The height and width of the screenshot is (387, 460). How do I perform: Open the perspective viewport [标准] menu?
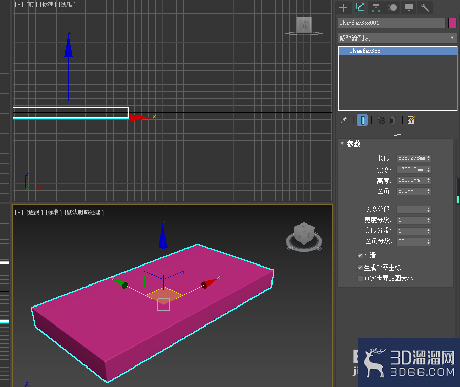[54, 212]
